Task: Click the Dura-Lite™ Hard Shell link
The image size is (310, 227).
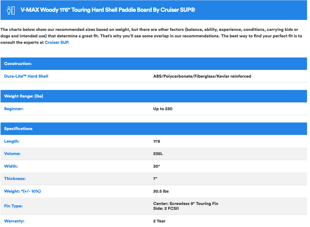Action: click(x=26, y=76)
